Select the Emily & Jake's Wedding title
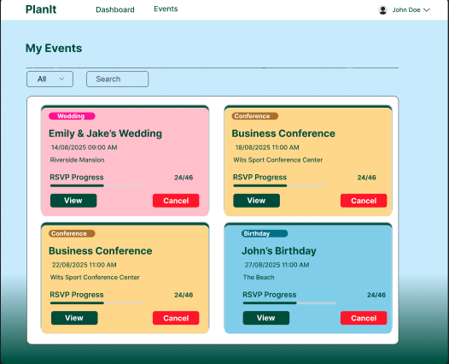 [105, 133]
